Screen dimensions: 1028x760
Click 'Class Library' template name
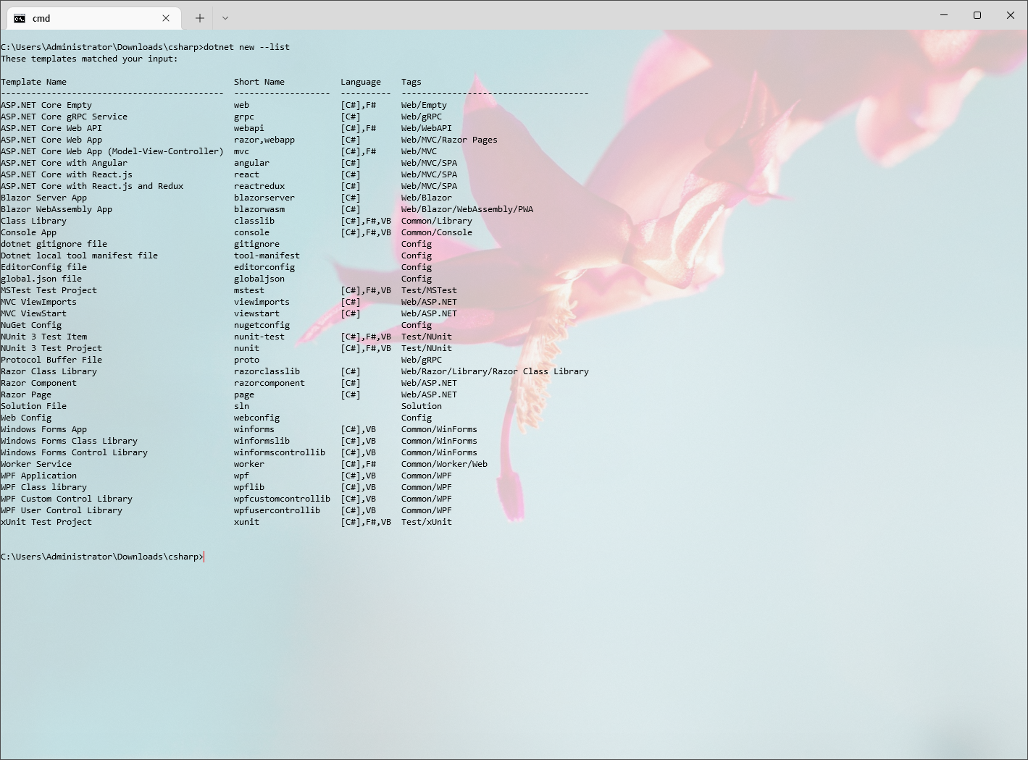(33, 221)
